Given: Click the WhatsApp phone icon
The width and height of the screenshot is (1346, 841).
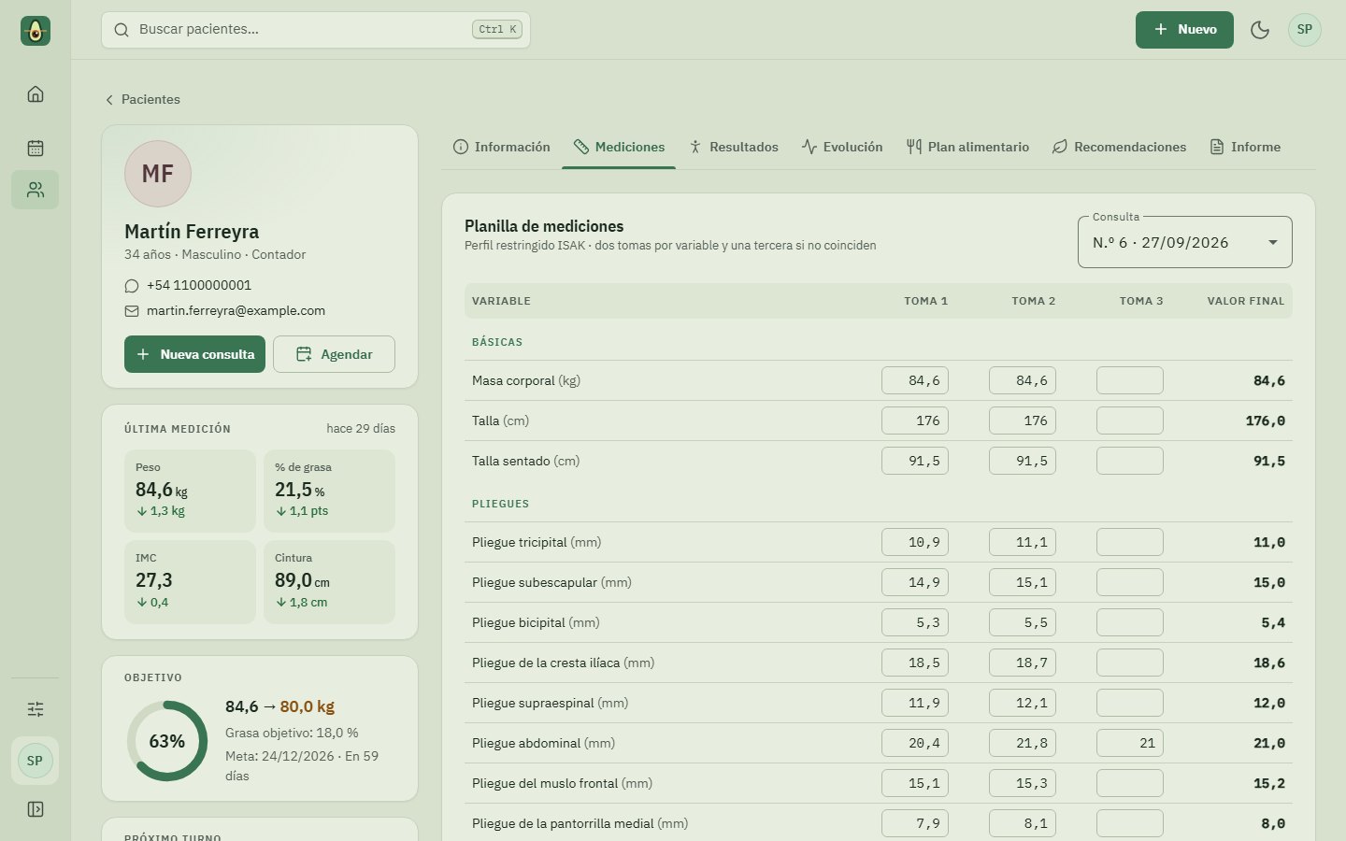Looking at the screenshot, I should 132,286.
